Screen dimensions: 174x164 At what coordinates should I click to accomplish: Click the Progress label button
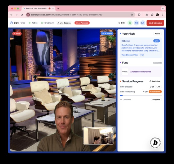pos(156,100)
